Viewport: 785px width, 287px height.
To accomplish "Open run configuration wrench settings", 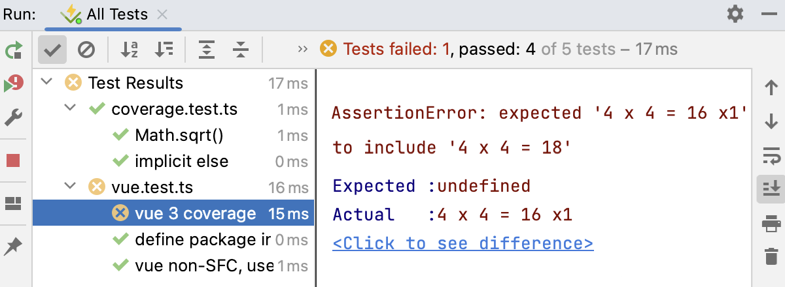I will click(14, 117).
